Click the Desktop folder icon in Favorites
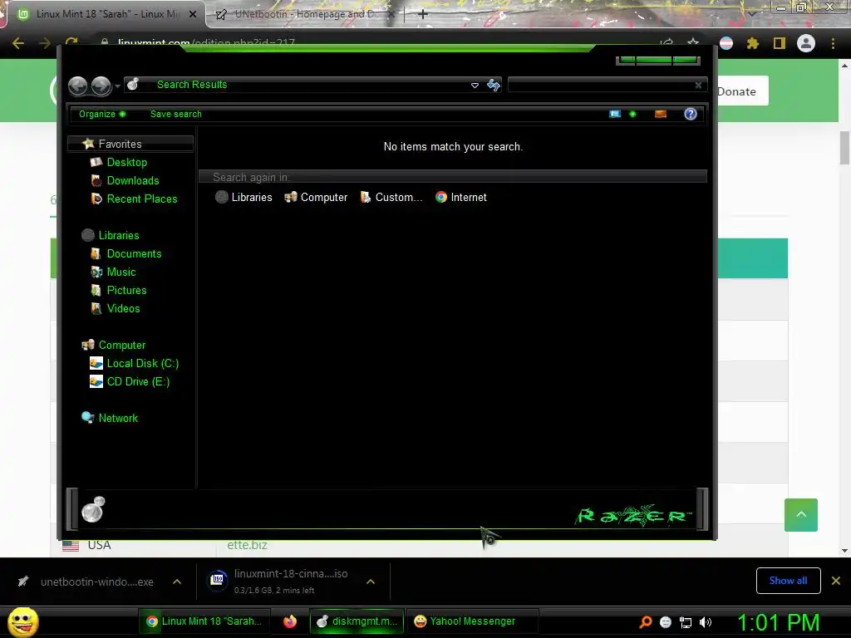Image resolution: width=851 pixels, height=638 pixels. click(96, 162)
